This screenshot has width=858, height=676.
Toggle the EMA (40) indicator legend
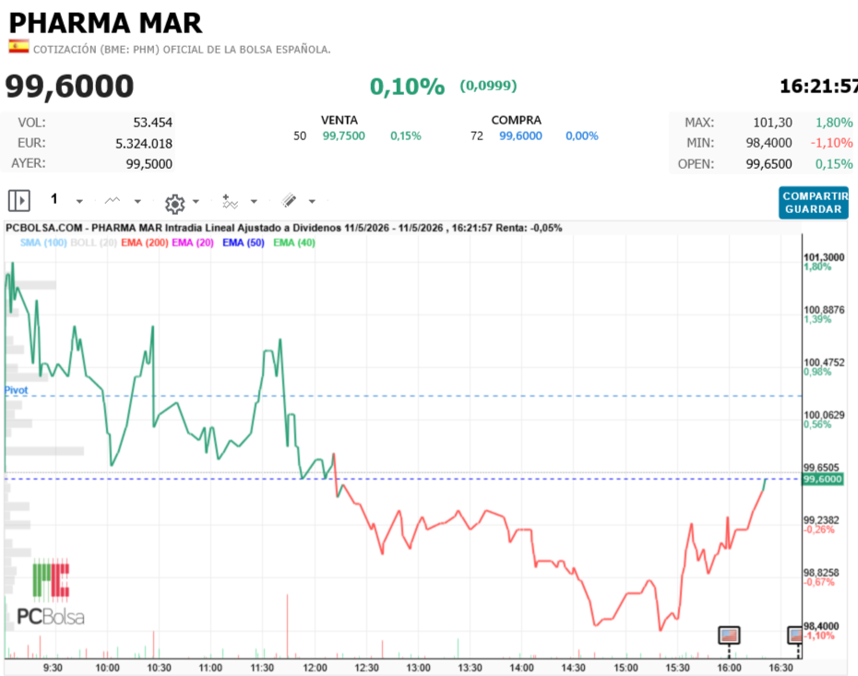(x=294, y=243)
